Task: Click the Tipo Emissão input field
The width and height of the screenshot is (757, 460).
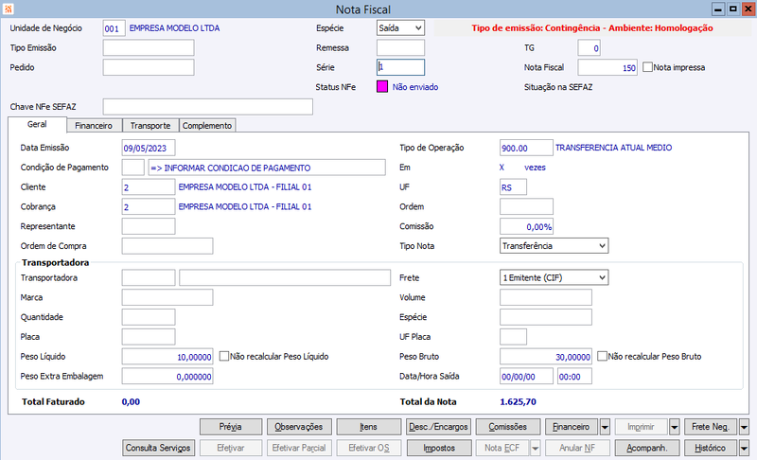Action: click(149, 47)
